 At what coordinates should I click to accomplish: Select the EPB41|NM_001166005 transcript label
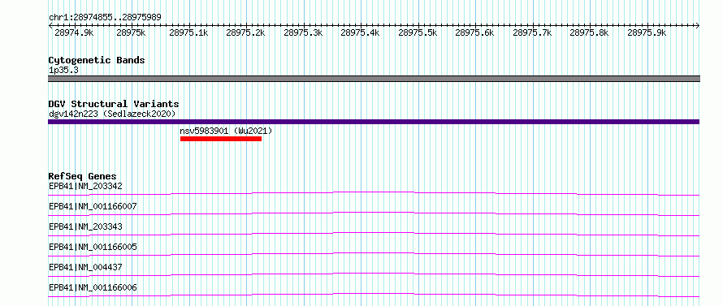click(x=93, y=247)
